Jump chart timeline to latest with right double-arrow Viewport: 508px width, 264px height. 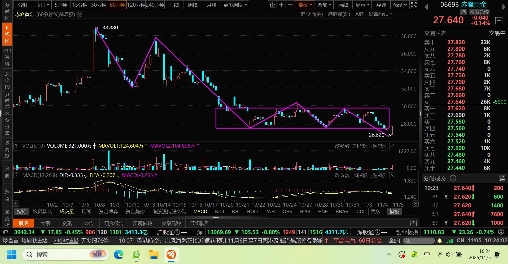(x=415, y=203)
